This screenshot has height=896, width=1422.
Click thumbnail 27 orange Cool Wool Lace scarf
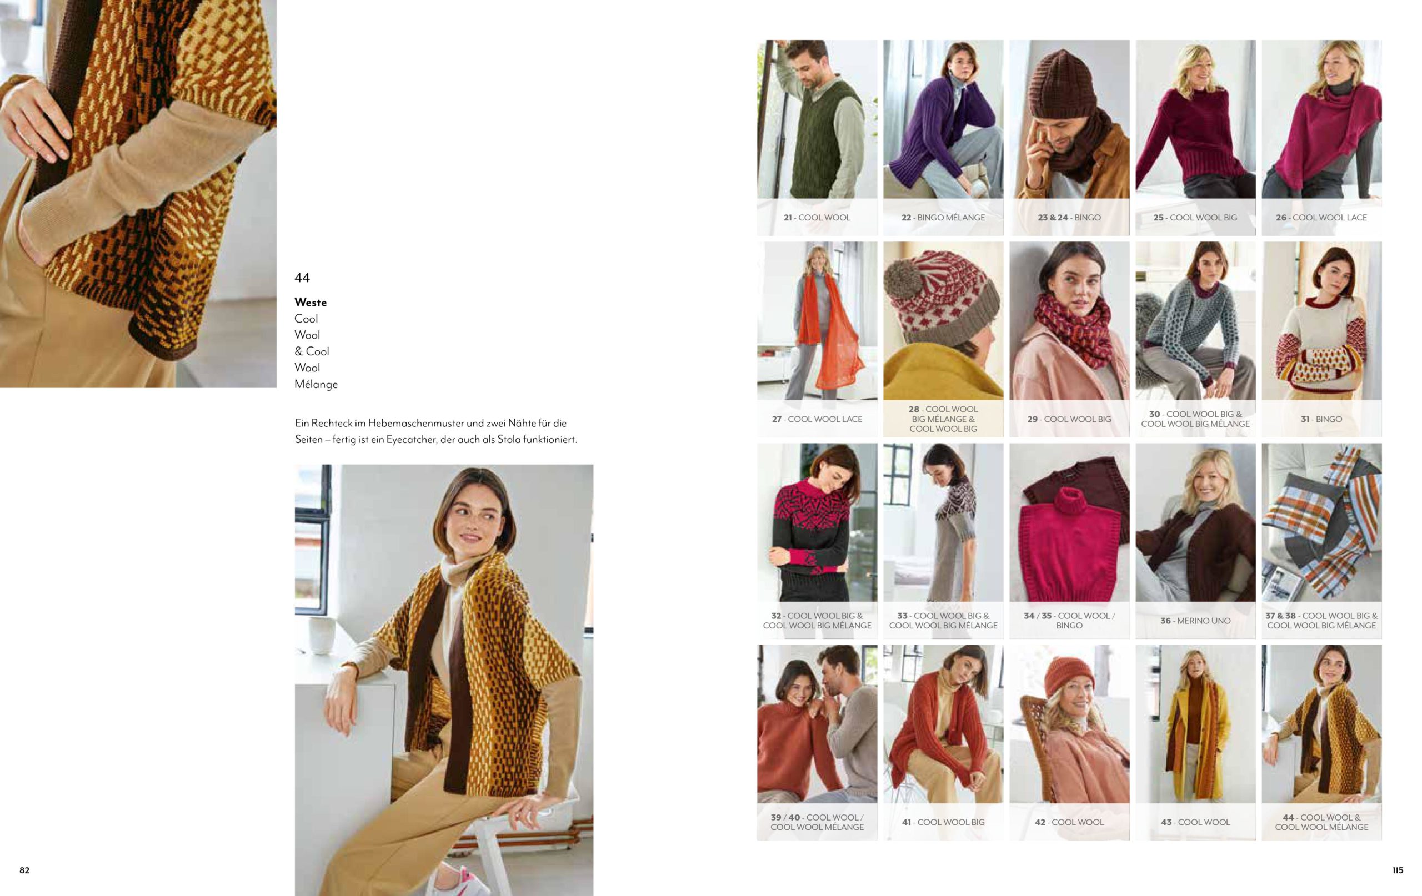pyautogui.click(x=817, y=321)
